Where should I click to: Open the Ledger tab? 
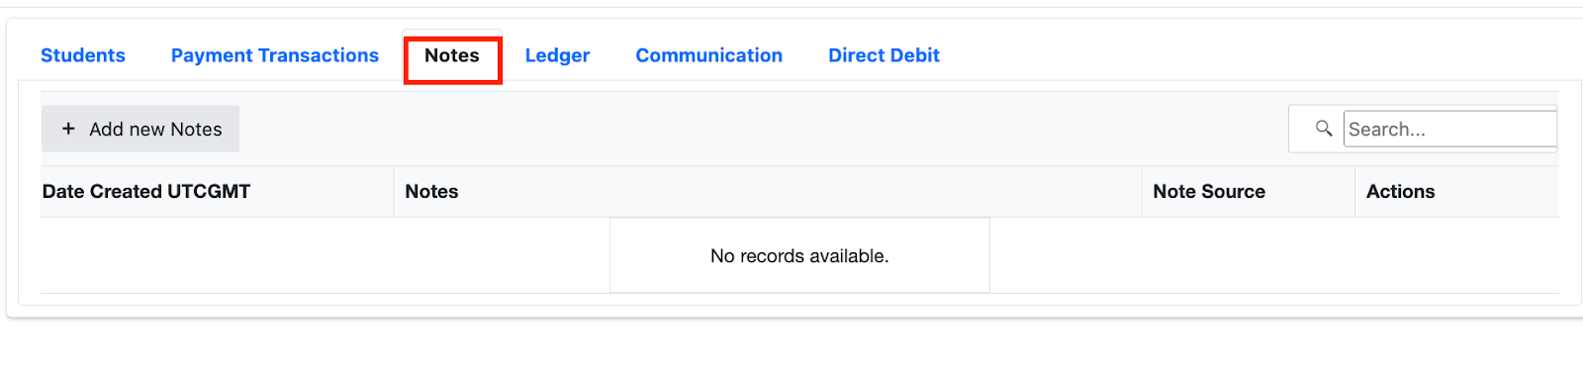coord(557,55)
